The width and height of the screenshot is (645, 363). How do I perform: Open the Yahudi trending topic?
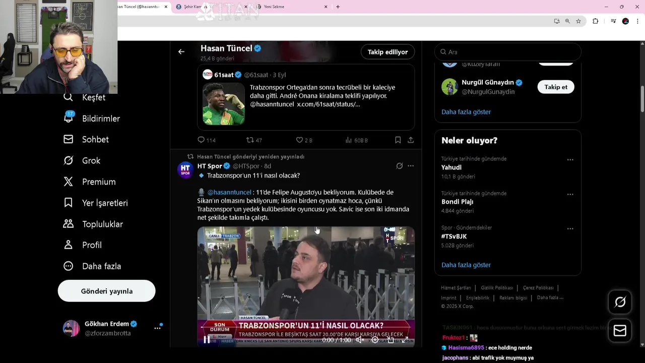507,167
